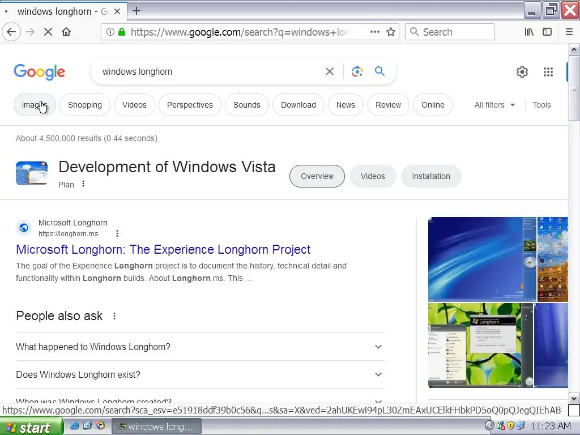Open options dots beside Plan

click(83, 184)
